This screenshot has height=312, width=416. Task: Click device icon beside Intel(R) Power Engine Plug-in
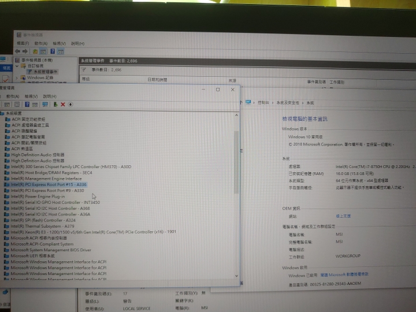coord(7,196)
